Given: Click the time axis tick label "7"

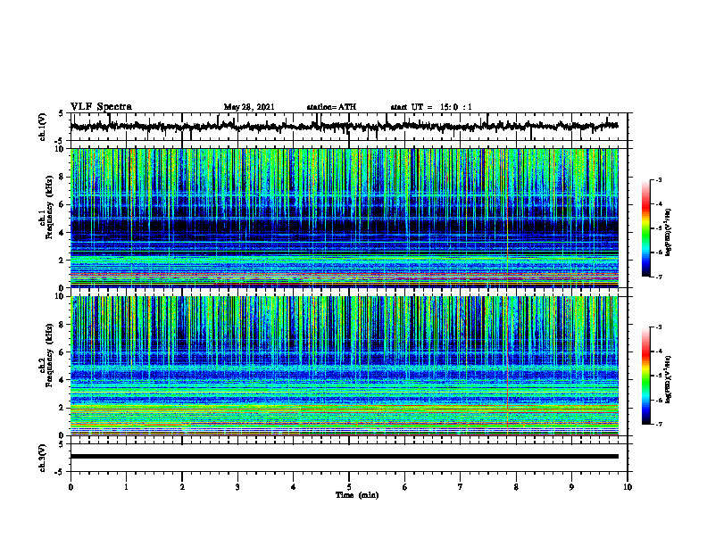Looking at the screenshot, I should 461,487.
